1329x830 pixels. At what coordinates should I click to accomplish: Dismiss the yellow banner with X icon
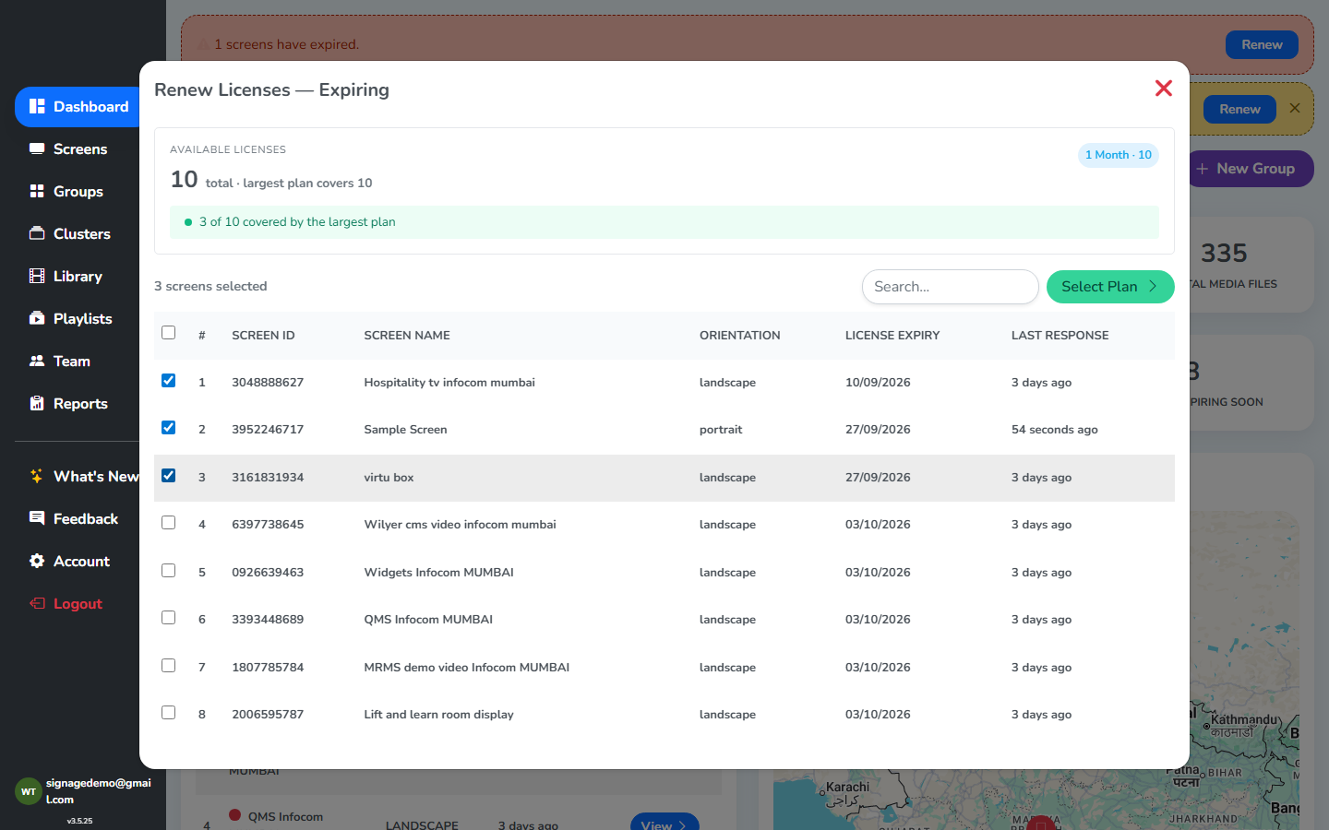click(1295, 108)
